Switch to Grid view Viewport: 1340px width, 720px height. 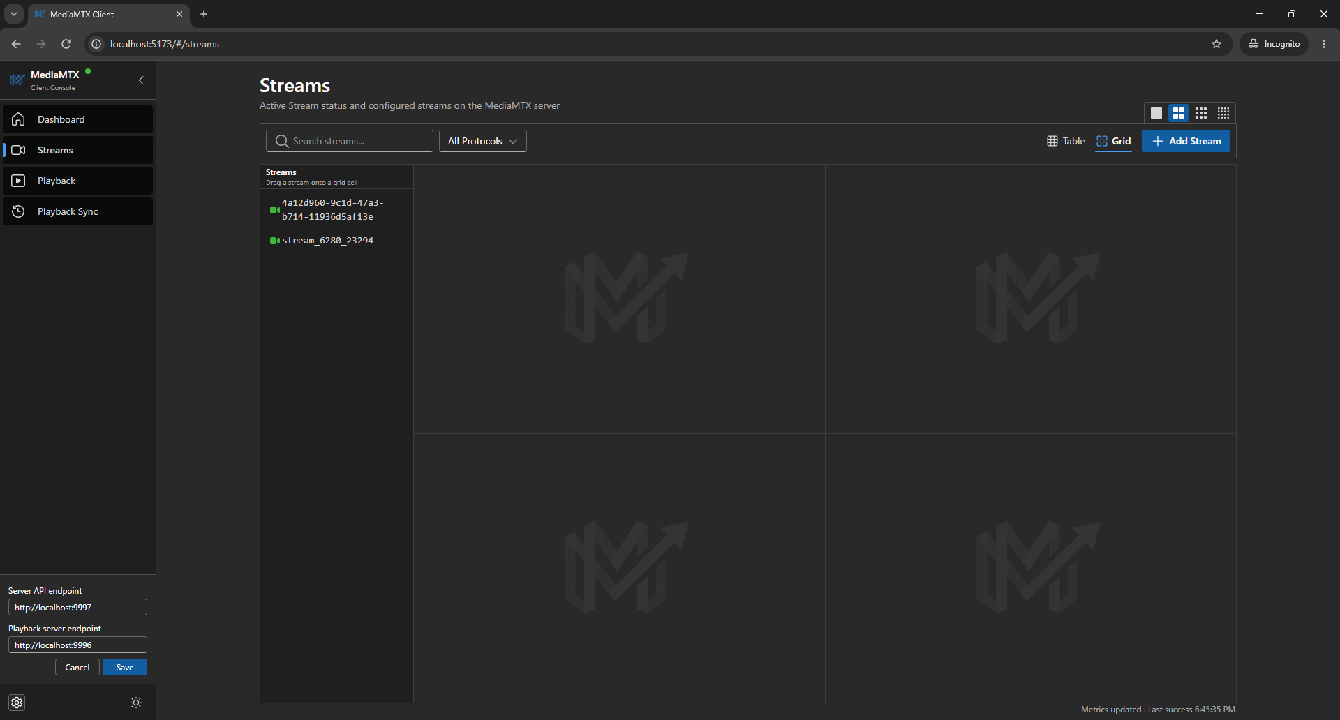(1114, 141)
